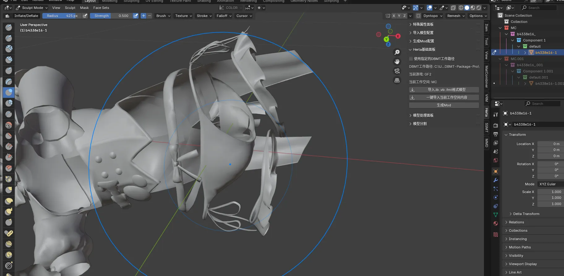Open the Render properties tab
Viewport: 564px width, 276px height.
tap(496, 125)
